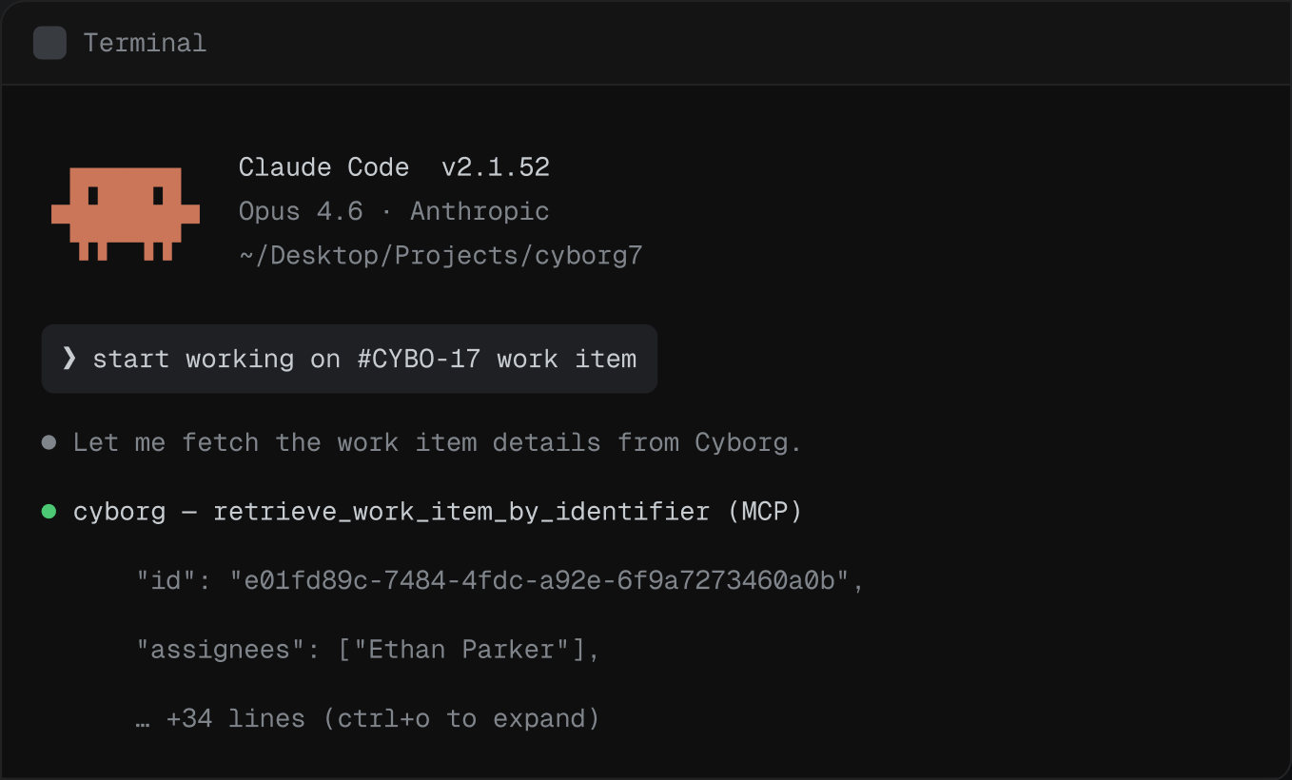Click the retrieve_work_item_by_identifier (MCP) tool call line
This screenshot has height=780, width=1292.
[x=438, y=512]
